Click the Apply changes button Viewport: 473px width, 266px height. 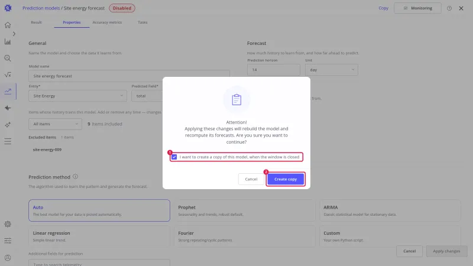[x=446, y=251]
